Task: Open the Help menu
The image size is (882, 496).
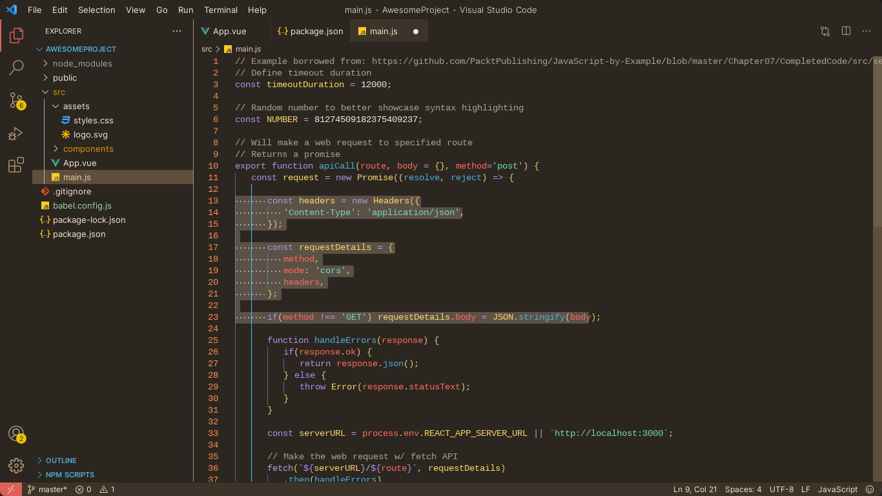Action: [x=257, y=10]
